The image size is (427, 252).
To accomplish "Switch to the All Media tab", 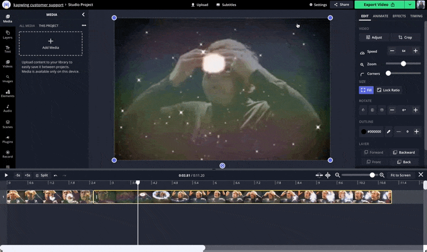I will (27, 26).
